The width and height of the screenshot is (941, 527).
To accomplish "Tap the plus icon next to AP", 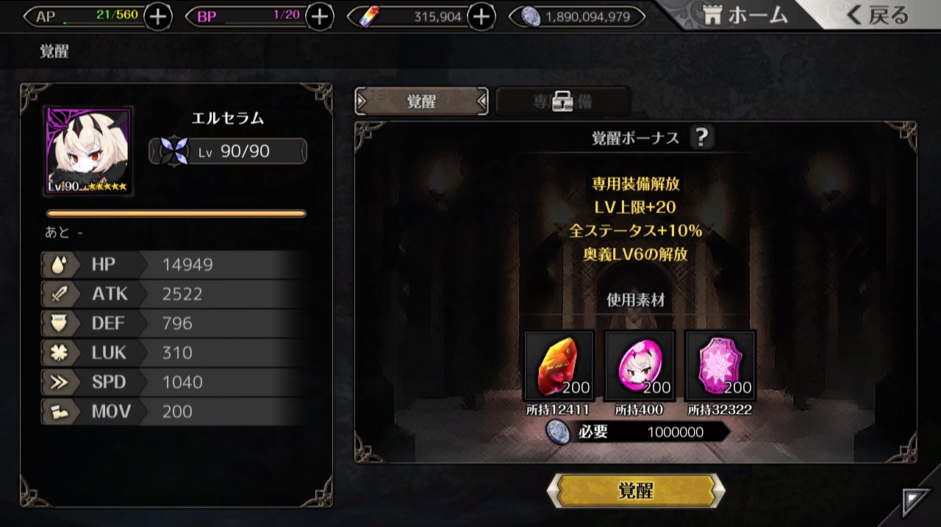I will click(x=158, y=16).
